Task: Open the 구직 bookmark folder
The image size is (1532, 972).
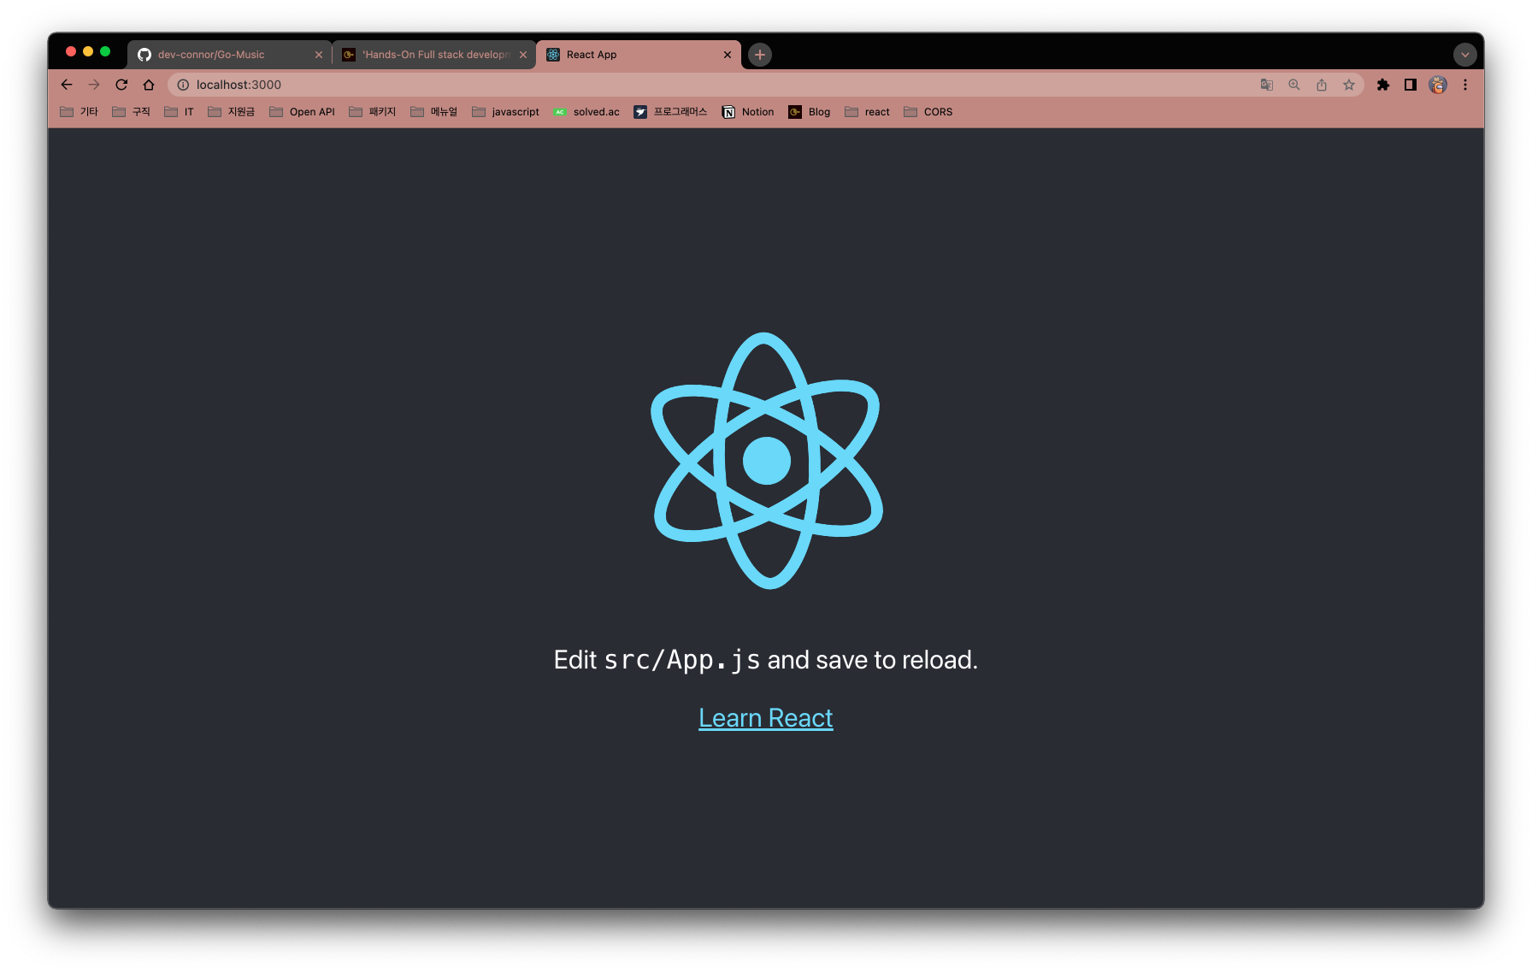Action: coord(132,112)
